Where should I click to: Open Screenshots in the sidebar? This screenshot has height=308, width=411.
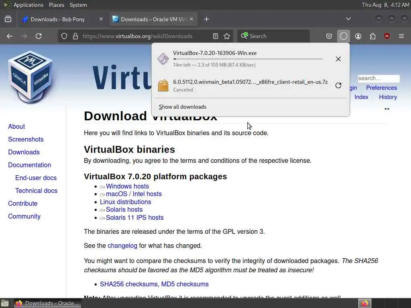point(26,139)
